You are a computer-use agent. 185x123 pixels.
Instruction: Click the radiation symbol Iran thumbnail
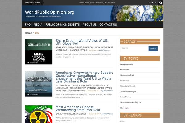pyautogui.click(x=39, y=114)
